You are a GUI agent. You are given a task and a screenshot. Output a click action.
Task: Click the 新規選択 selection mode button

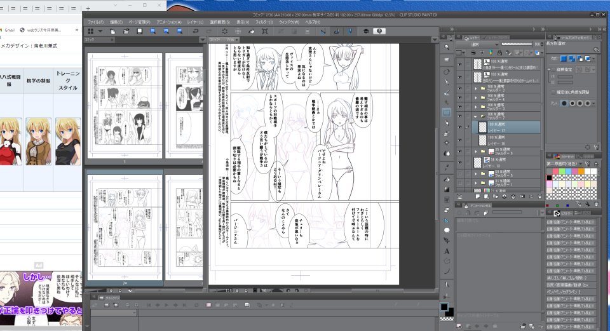564,58
